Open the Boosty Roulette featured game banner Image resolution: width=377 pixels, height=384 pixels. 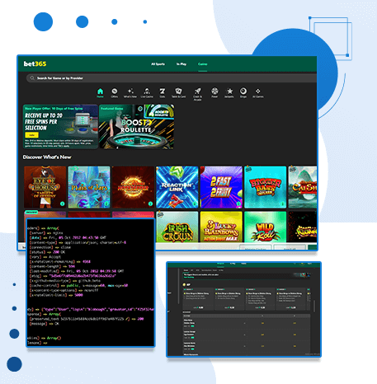click(x=136, y=126)
